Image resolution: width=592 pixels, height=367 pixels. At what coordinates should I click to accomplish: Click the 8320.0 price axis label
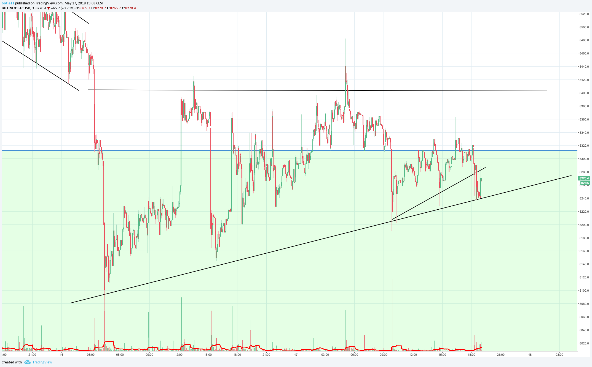(x=584, y=146)
